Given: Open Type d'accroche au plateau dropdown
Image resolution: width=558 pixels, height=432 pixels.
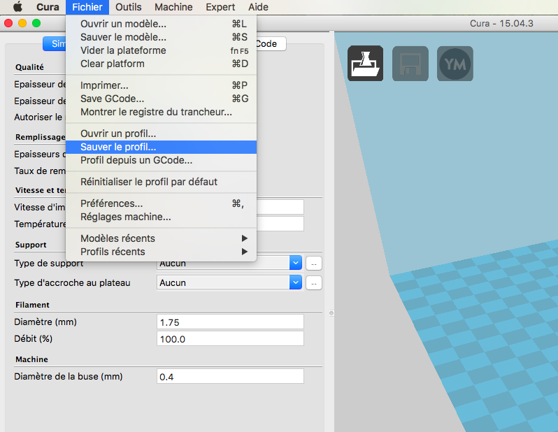Looking at the screenshot, I should point(229,282).
